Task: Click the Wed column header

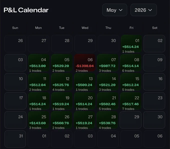Action: 85,28
